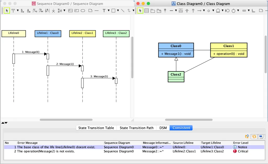Pick the Asynchronous Message tool
This screenshot has height=164, width=268.
pos(29,10)
